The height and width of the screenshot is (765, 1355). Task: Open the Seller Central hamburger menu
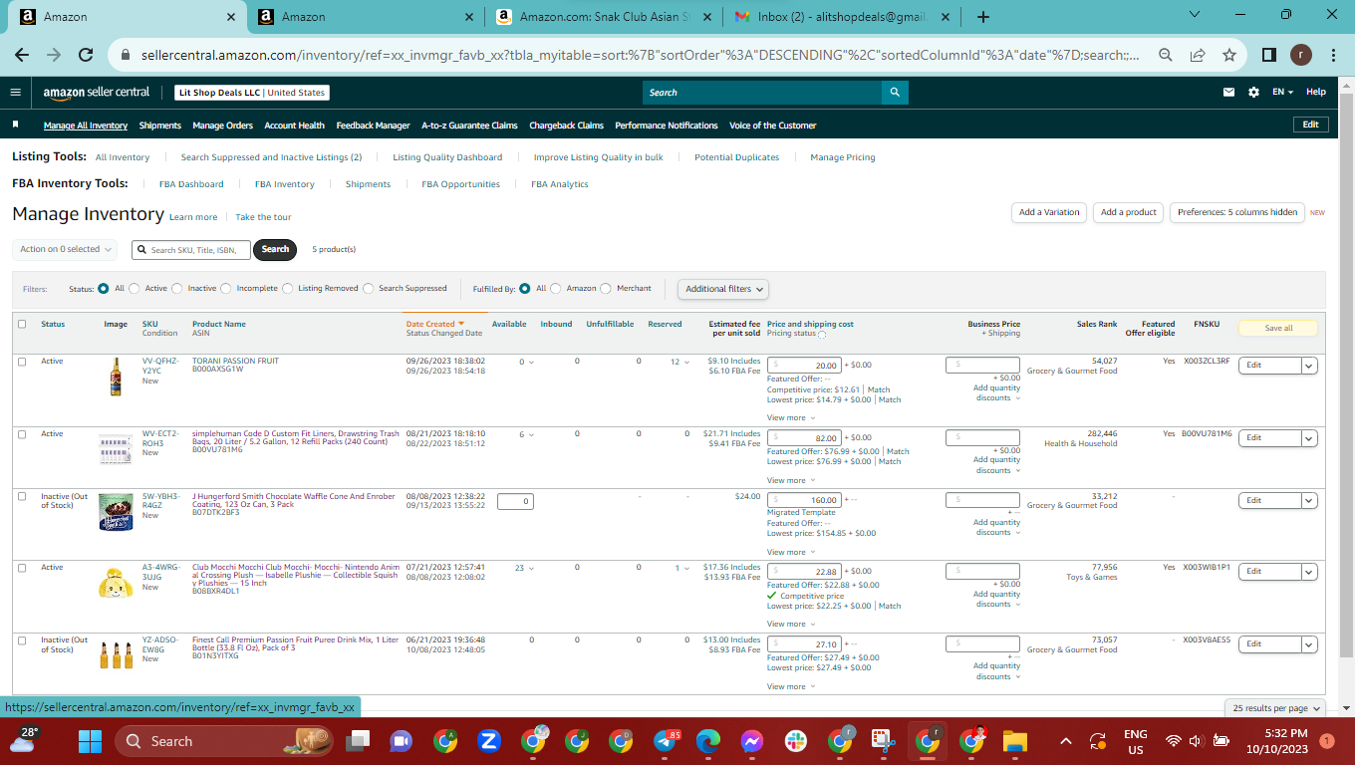16,93
